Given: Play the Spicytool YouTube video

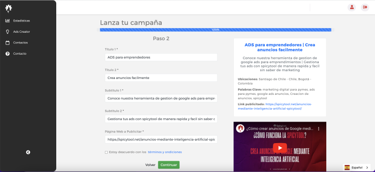Looking at the screenshot, I should point(280,147).
